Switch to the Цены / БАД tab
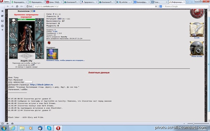This screenshot has width=210, height=131. (54, 2)
